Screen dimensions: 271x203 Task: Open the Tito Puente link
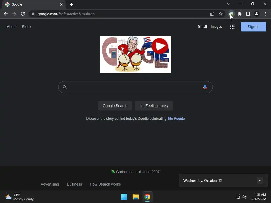click(x=176, y=119)
